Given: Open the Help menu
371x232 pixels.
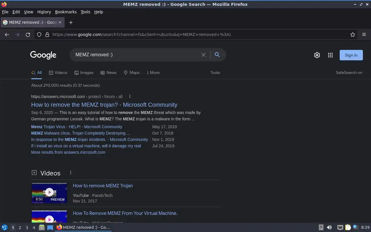Looking at the screenshot, I should click(99, 12).
